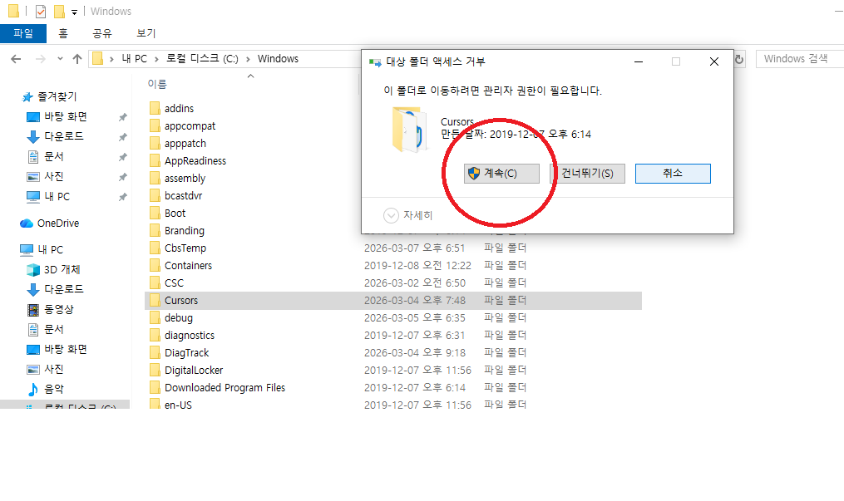
Task: Select the Downloaded Program Files folder icon
Action: (155, 387)
